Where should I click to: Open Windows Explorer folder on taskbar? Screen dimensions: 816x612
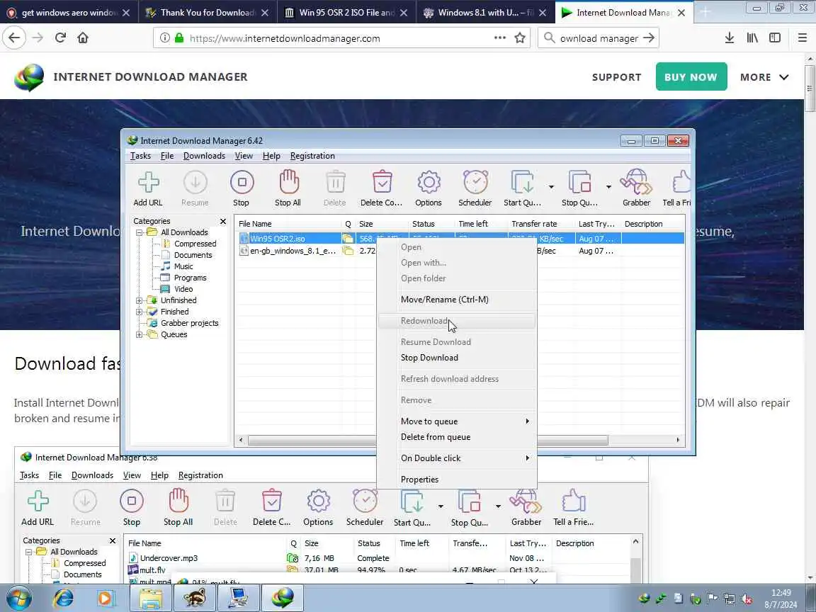[x=150, y=598]
